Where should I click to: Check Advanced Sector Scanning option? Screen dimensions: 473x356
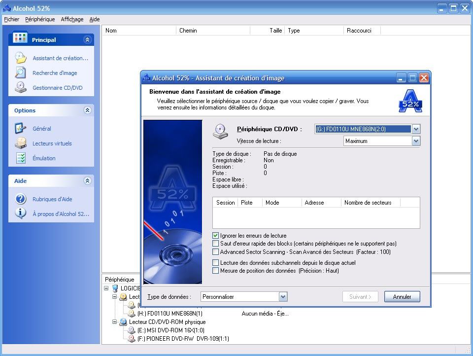(216, 252)
